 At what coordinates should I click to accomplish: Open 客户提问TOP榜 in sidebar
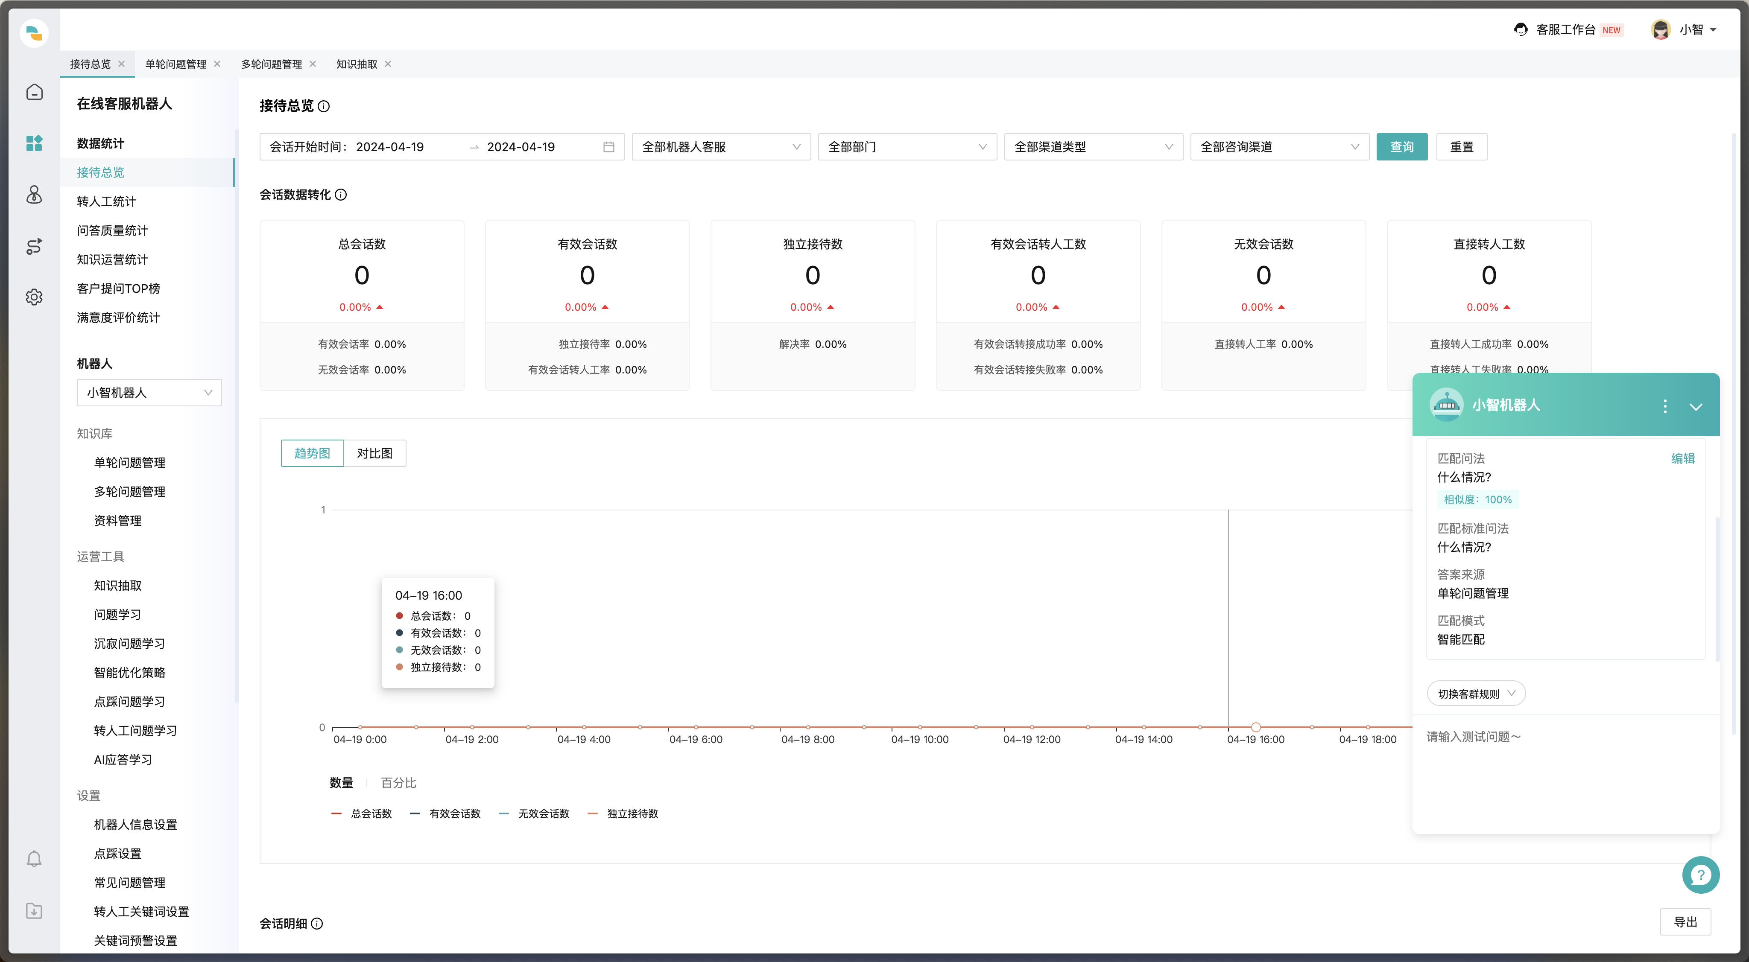click(x=119, y=289)
